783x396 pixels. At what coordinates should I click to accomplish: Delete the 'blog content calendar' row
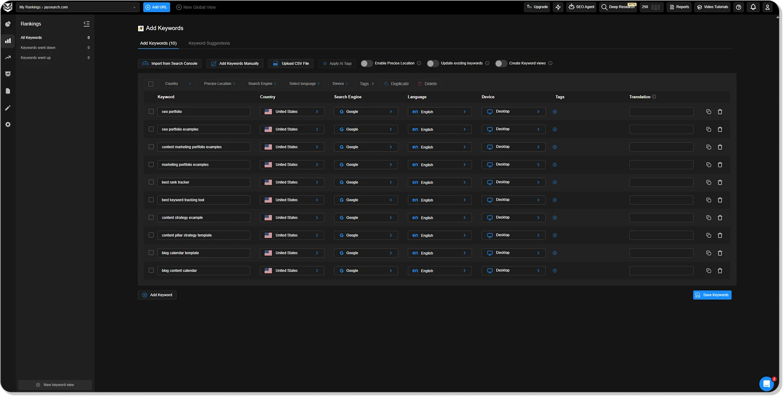pos(720,271)
